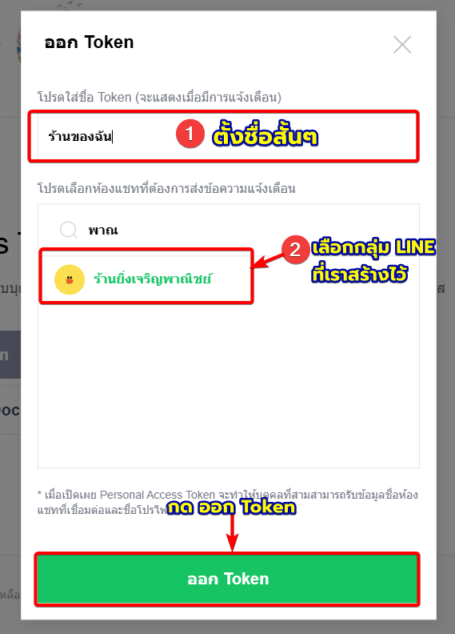Click the magnifier search icon
Screen dimensions: 455x634
[x=69, y=230]
